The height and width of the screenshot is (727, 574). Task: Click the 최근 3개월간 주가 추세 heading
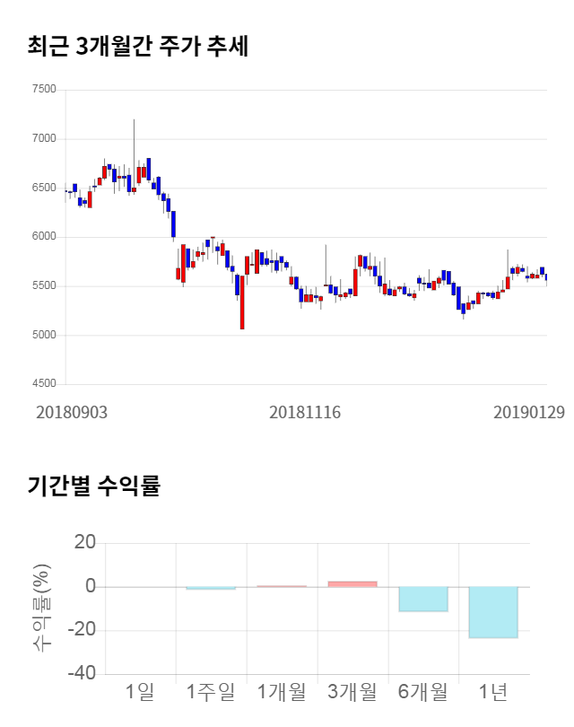138,47
